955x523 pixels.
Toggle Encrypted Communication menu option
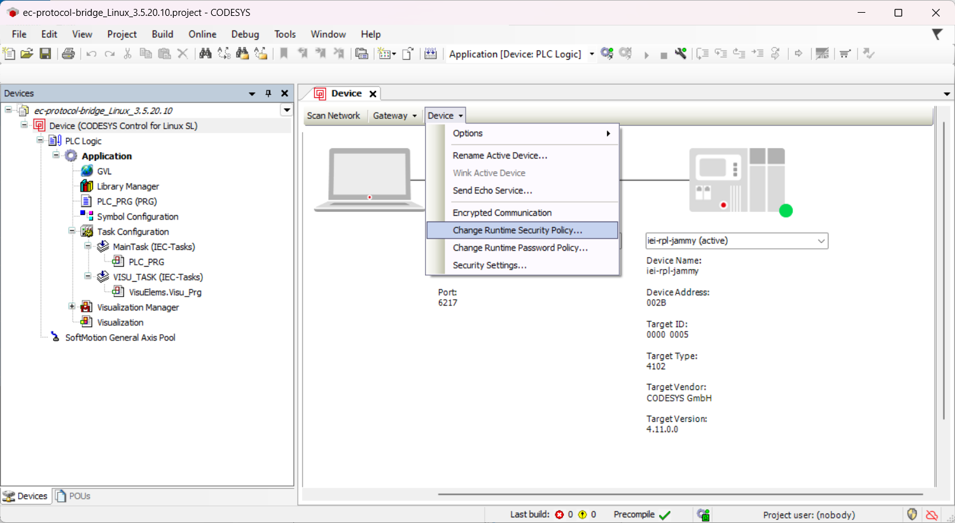pos(522,213)
